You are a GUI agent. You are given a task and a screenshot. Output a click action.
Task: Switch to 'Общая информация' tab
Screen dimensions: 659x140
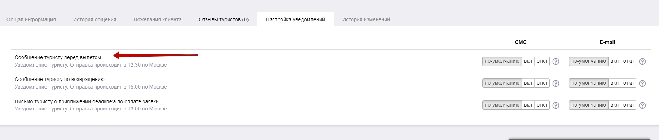[31, 19]
